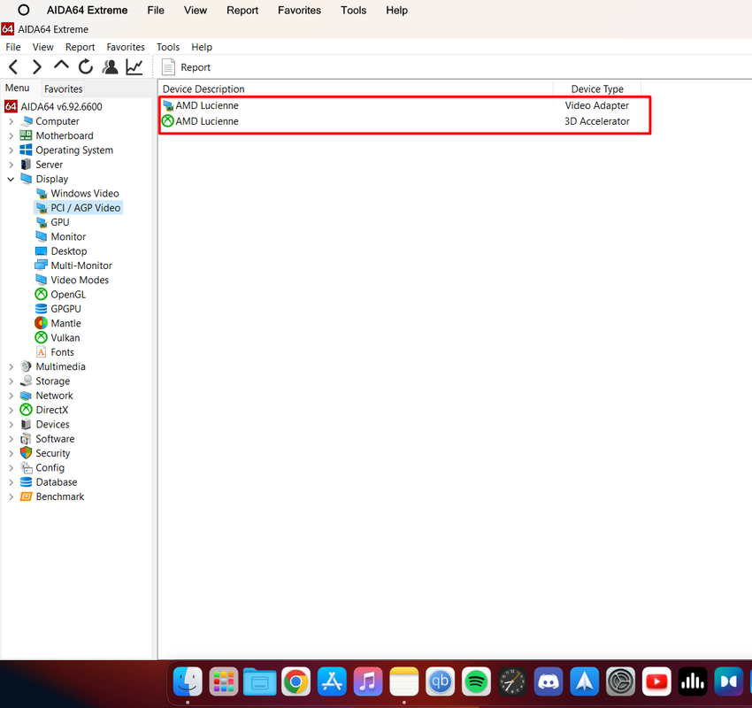This screenshot has width=752, height=708.
Task: Expand the Software node
Action: coord(11,438)
